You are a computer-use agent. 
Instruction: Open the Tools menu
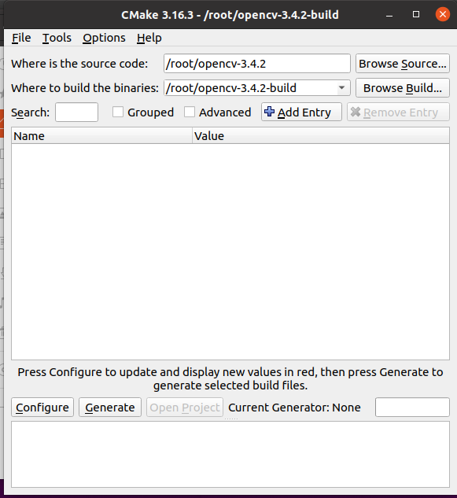point(57,38)
